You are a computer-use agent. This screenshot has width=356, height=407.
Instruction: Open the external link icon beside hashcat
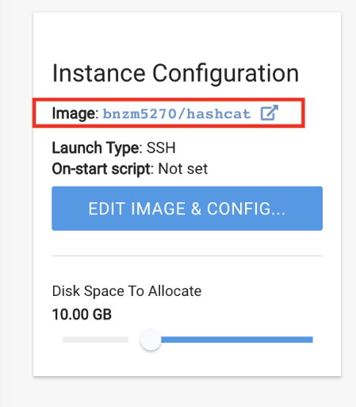270,113
